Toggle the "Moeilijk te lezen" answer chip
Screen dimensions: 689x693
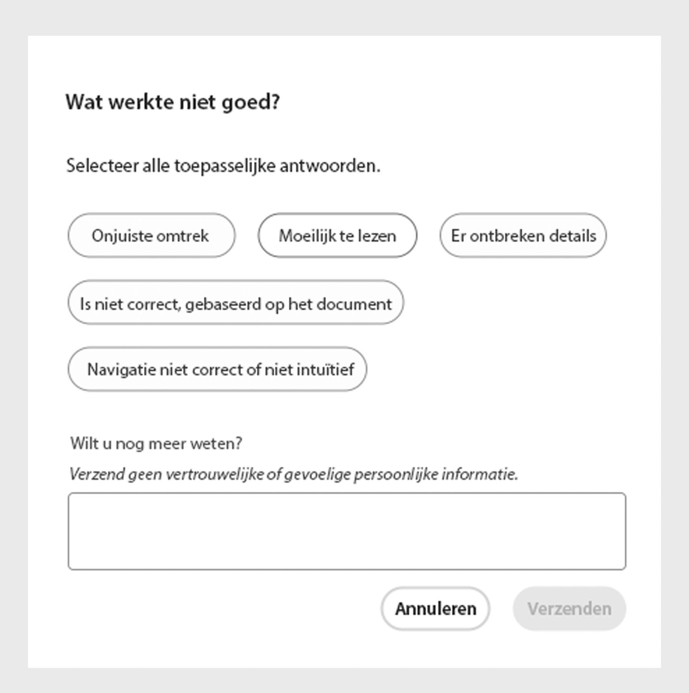(337, 236)
